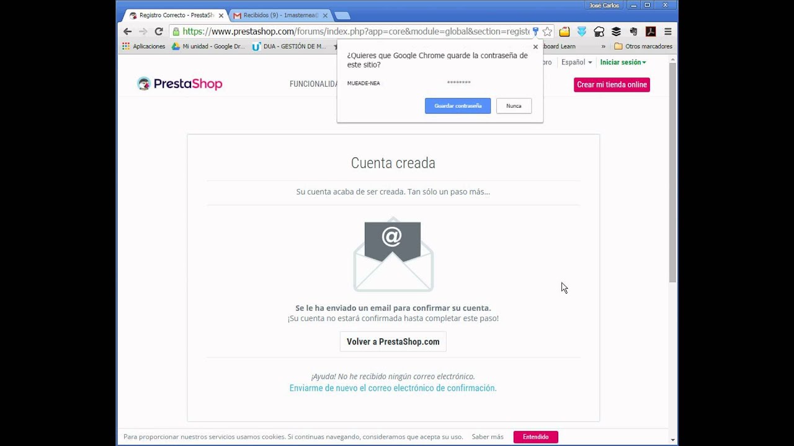The height and width of the screenshot is (446, 794).
Task: Click Volver a PrestaShop.com button
Action: coord(393,342)
